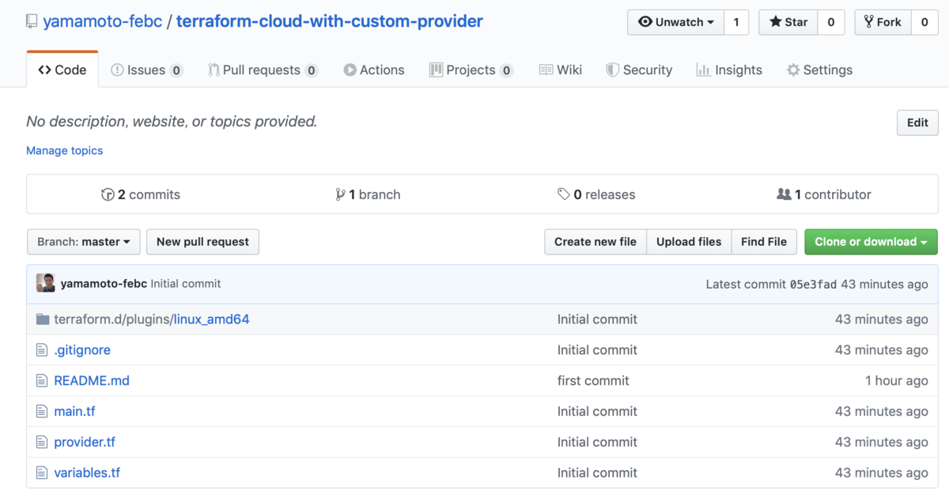Click the branch icon beside 1 branch
Screen dimensions: 949x494
coord(340,194)
